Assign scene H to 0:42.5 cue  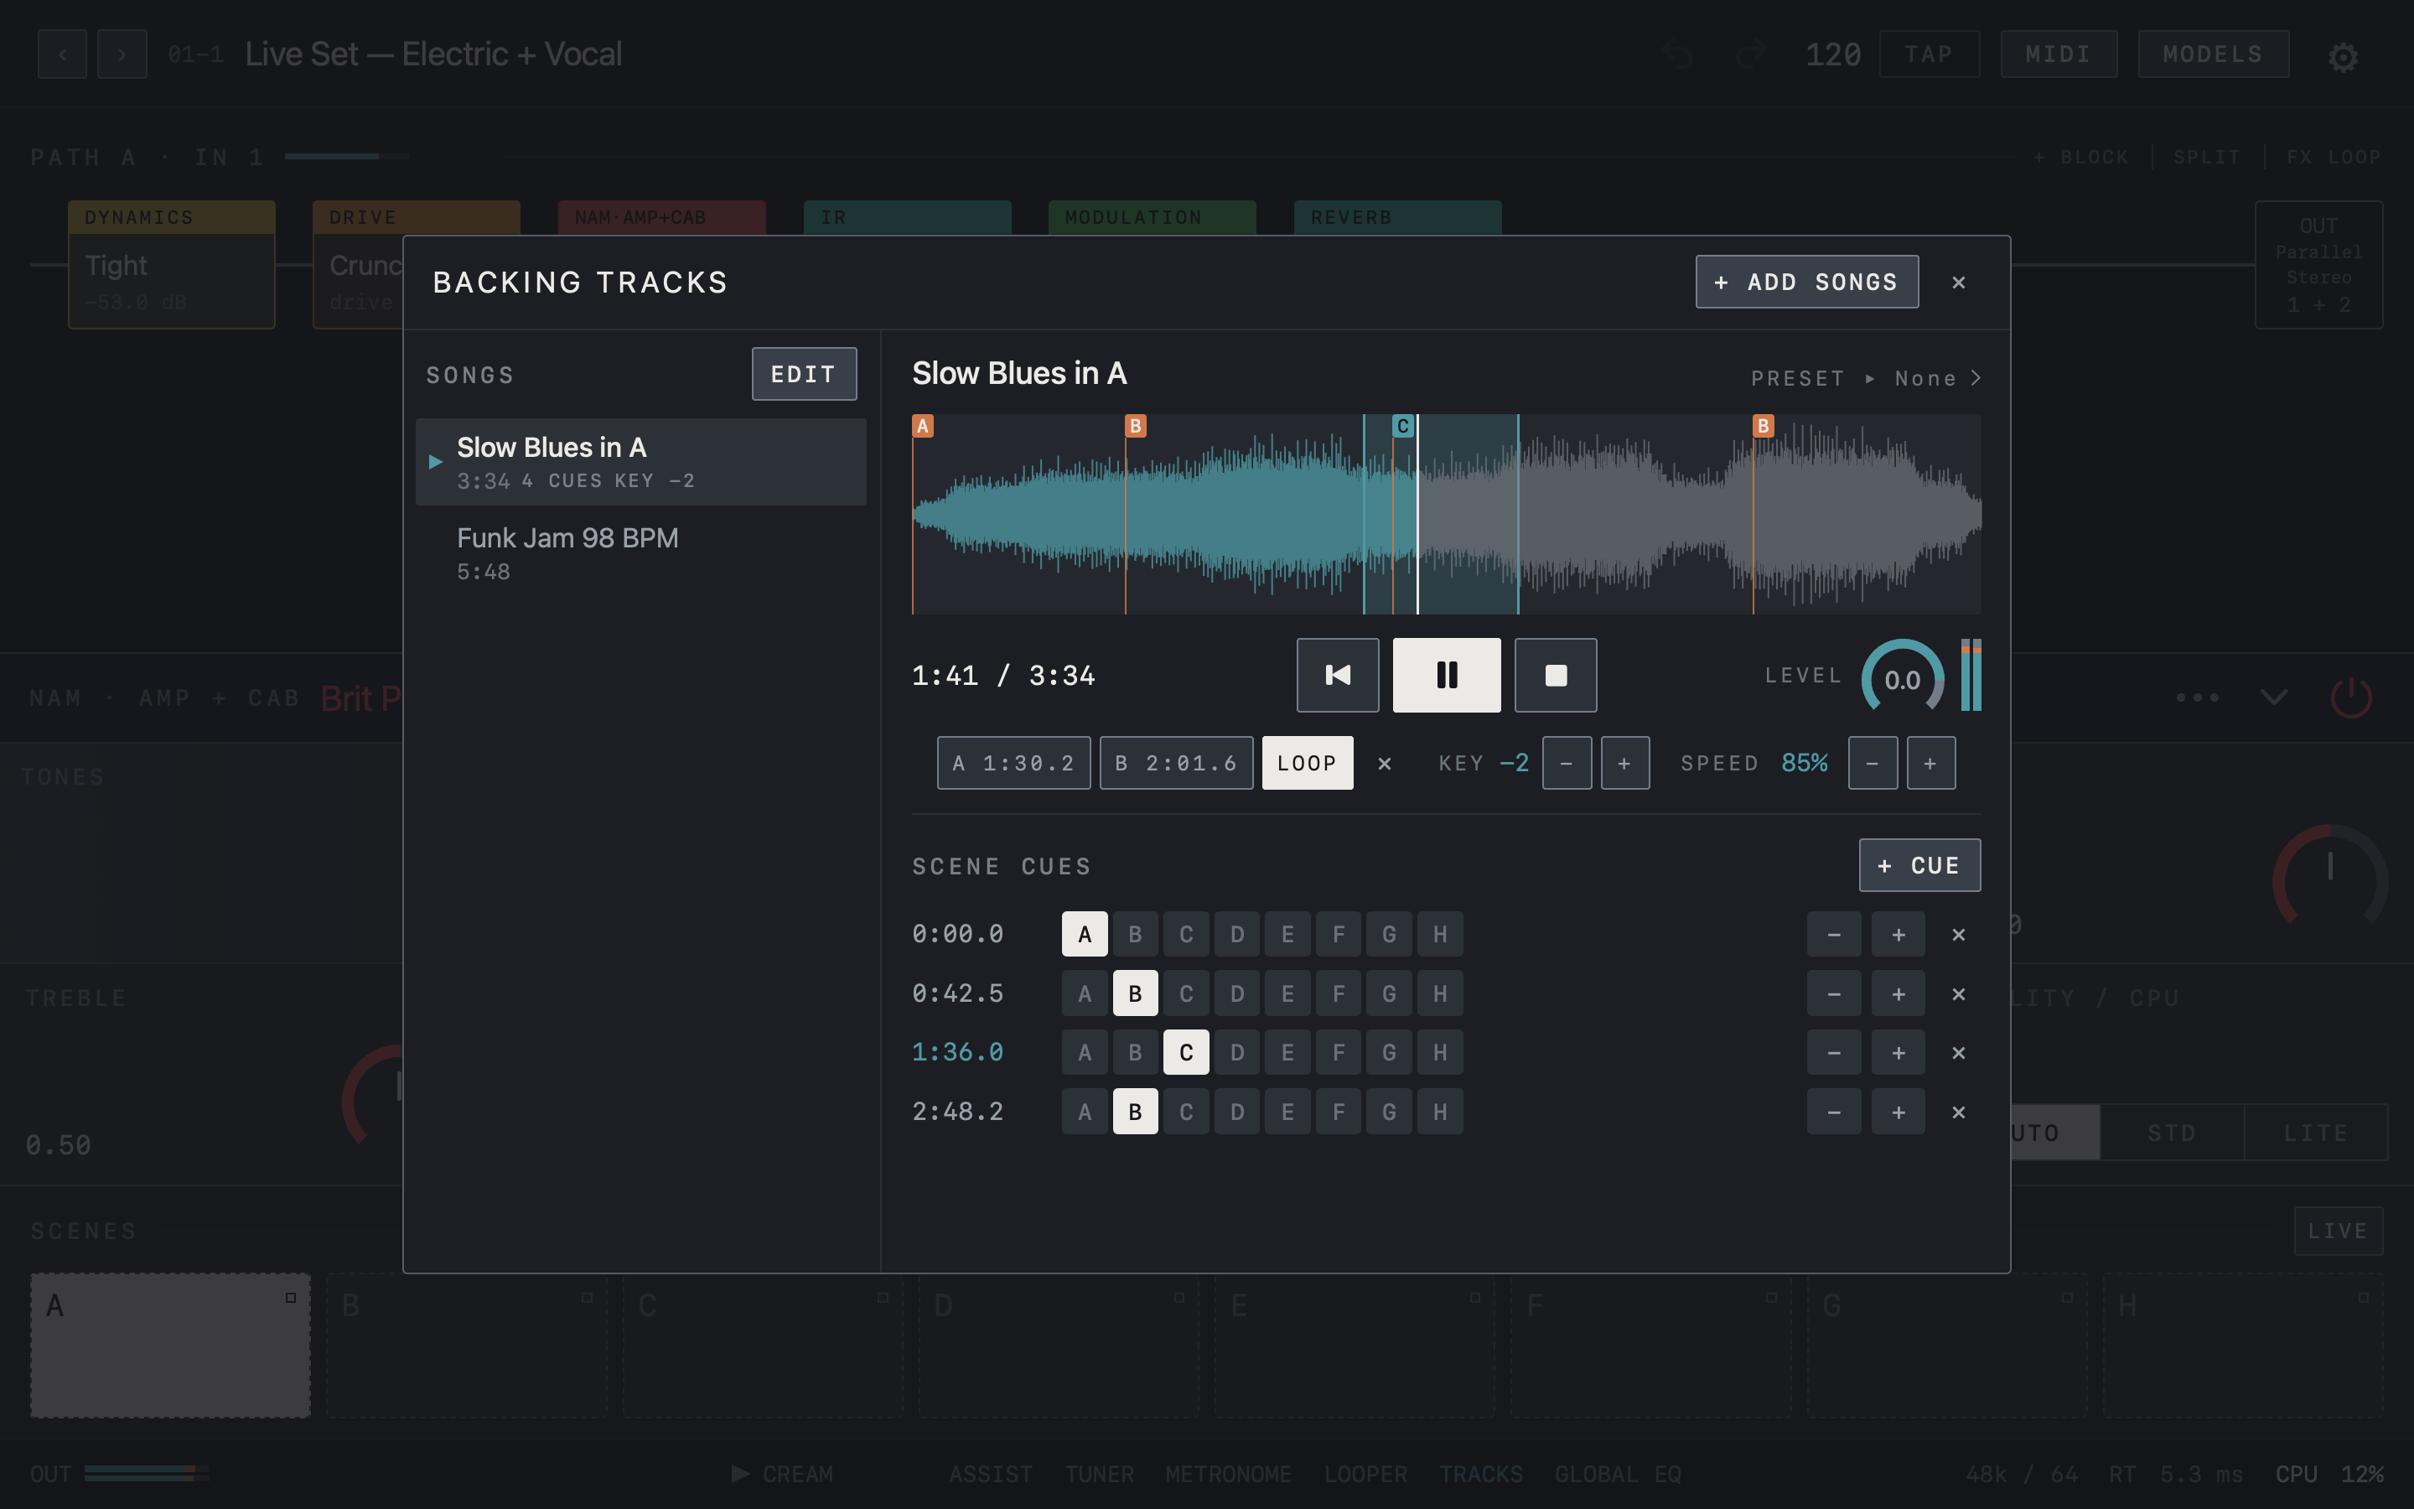1439,994
